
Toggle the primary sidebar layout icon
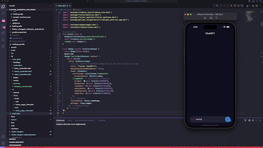click(249, 1)
